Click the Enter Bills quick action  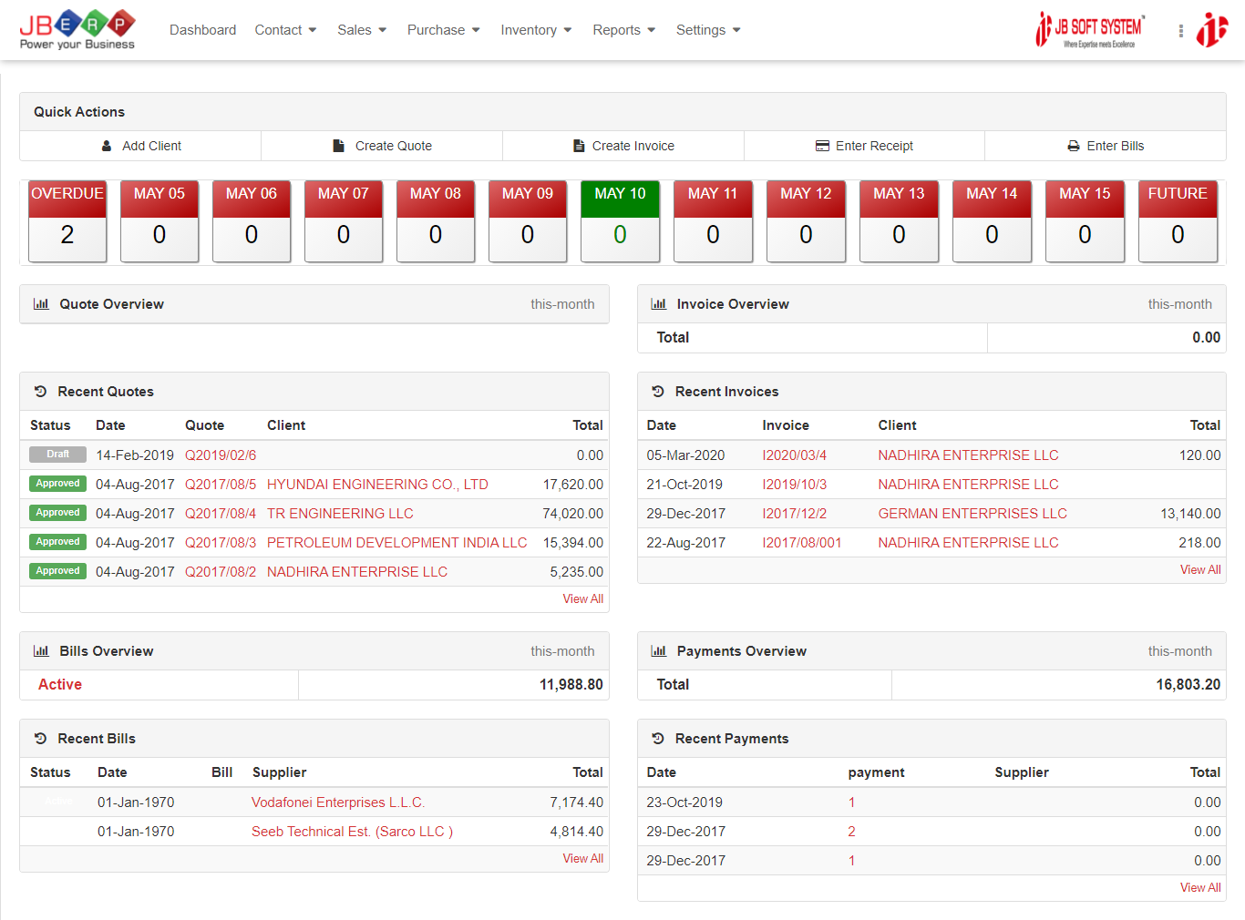[1106, 146]
